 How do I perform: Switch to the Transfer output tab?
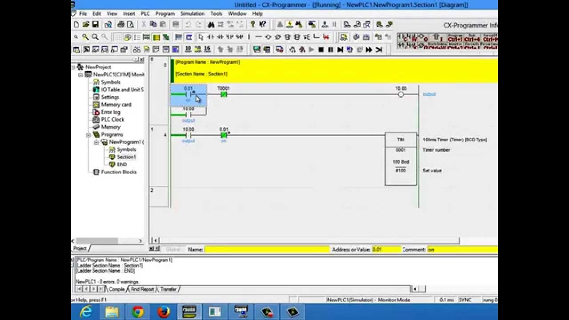coord(168,289)
